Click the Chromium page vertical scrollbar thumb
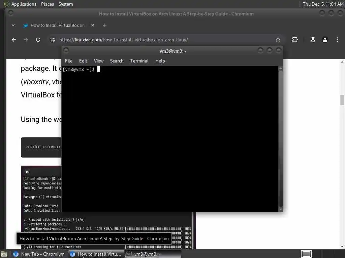The height and width of the screenshot is (258, 345). [x=342, y=100]
